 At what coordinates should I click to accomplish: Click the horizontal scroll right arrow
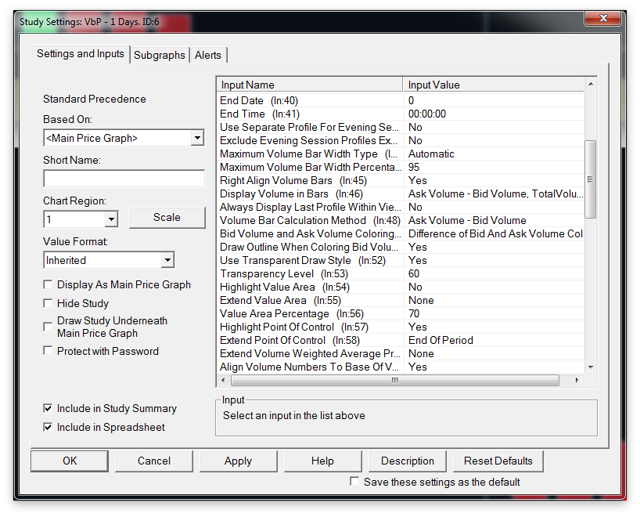click(x=577, y=380)
